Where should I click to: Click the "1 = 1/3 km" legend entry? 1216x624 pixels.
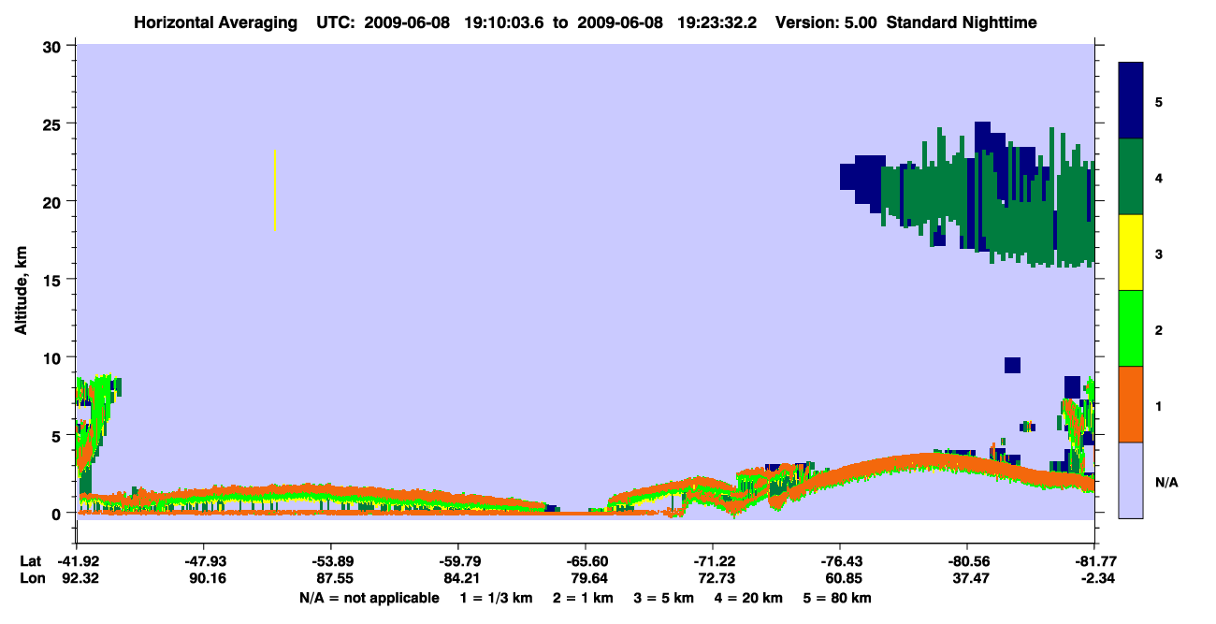point(497,598)
